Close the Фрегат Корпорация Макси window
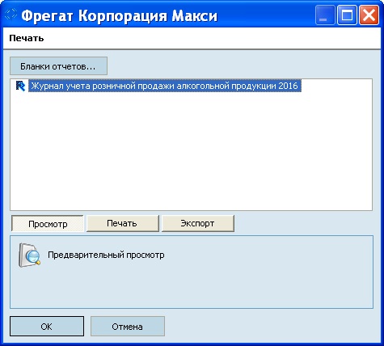This screenshot has width=384, height=346. (369, 15)
